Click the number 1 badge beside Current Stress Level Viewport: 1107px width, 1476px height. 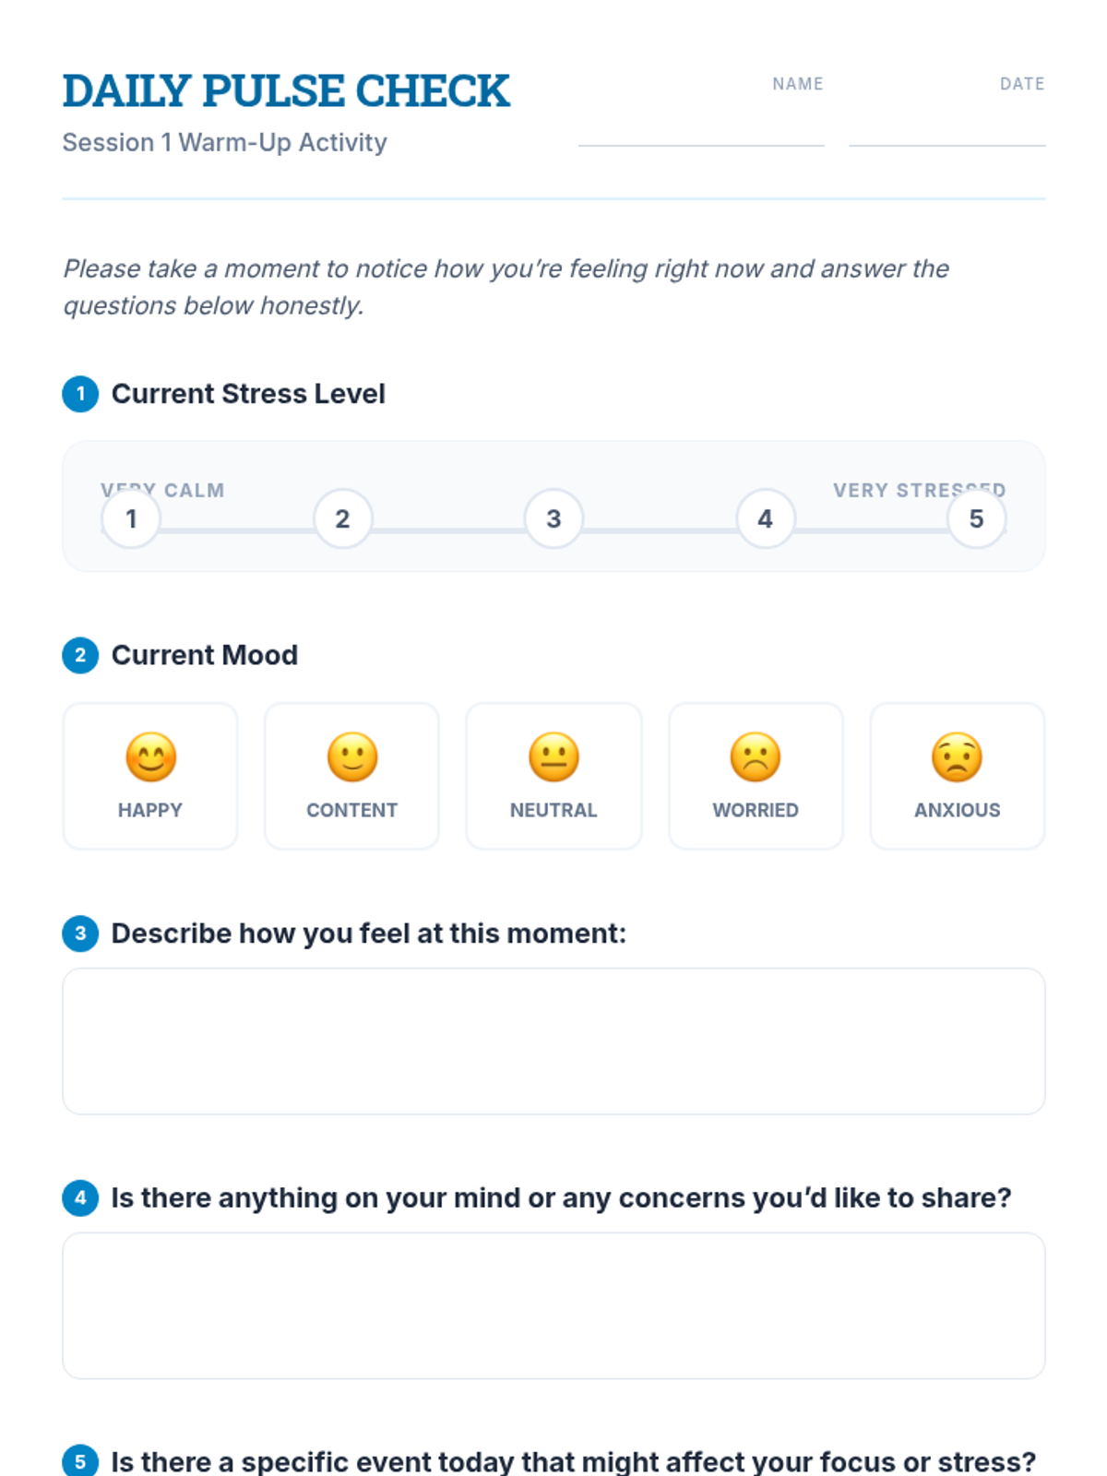(x=80, y=394)
